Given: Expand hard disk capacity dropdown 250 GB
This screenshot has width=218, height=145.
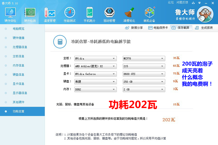Looking at the screenshot, I should (x=144, y=82).
